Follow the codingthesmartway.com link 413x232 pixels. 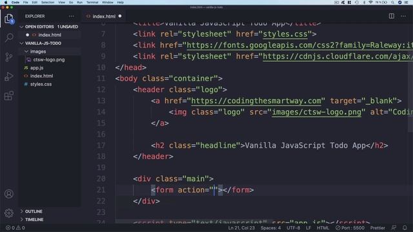click(256, 101)
